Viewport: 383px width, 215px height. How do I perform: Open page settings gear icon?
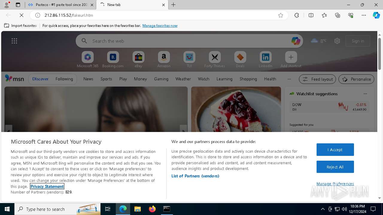tap(337, 41)
